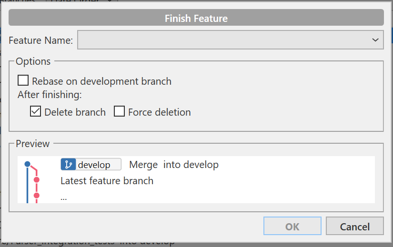Click the Cancel button
393x247 pixels.
pos(354,226)
